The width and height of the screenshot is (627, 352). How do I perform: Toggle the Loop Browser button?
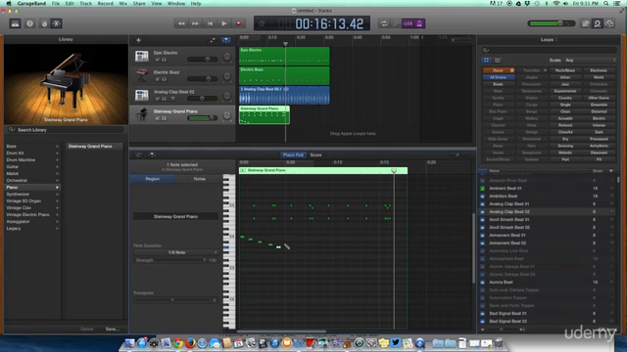[598, 23]
